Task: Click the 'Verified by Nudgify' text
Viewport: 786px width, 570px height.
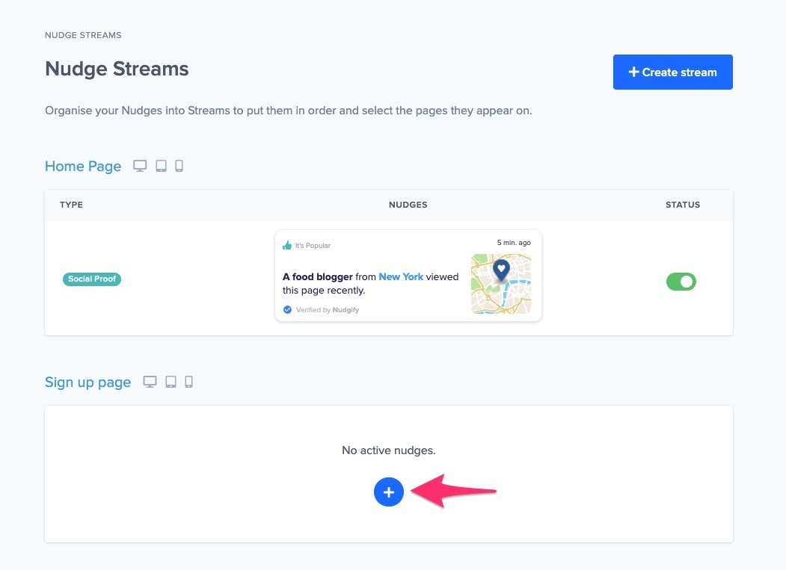Action: 328,310
